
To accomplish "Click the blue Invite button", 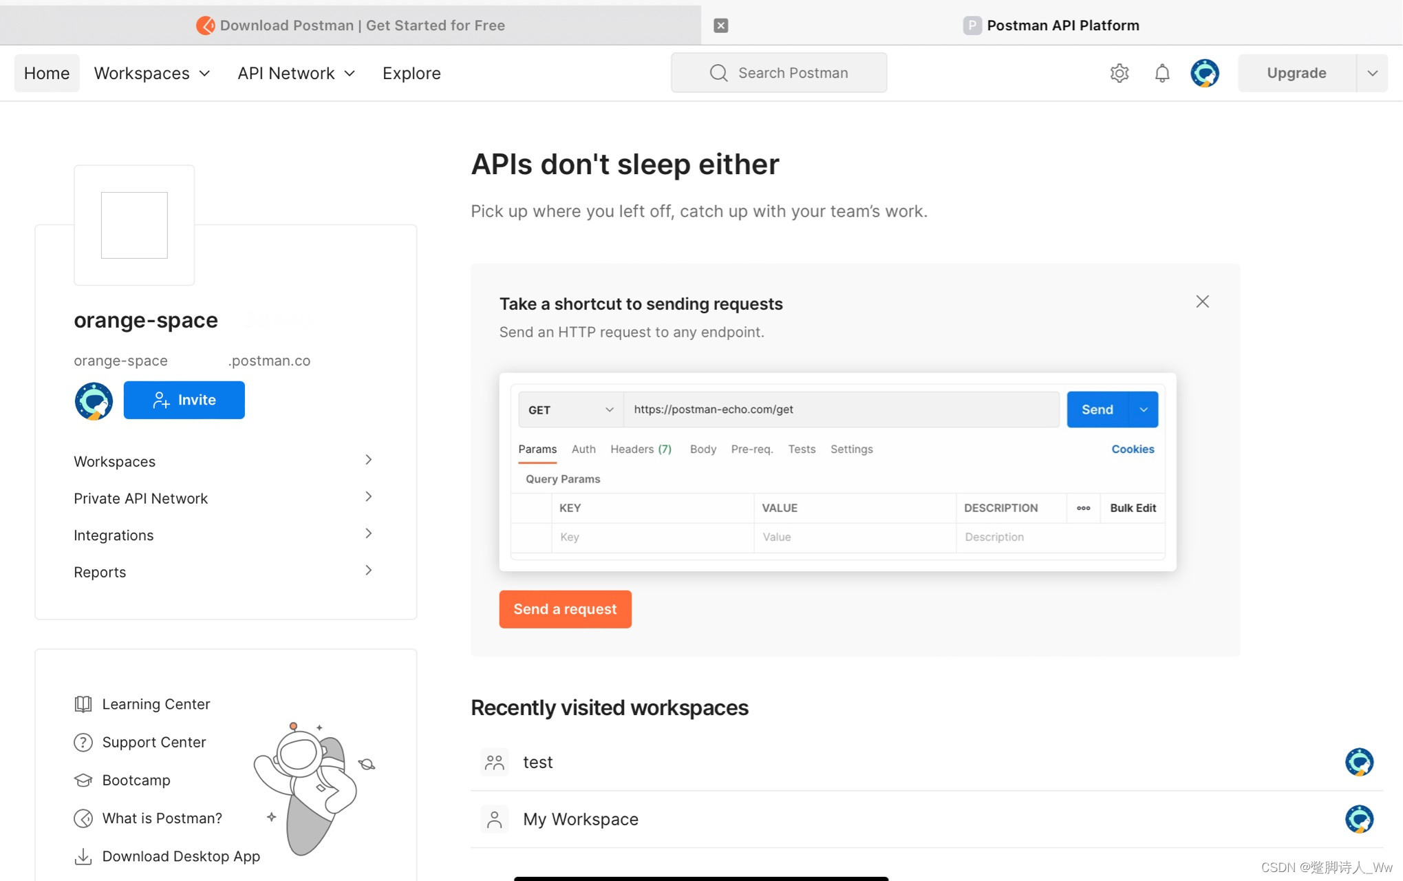I will (x=184, y=400).
